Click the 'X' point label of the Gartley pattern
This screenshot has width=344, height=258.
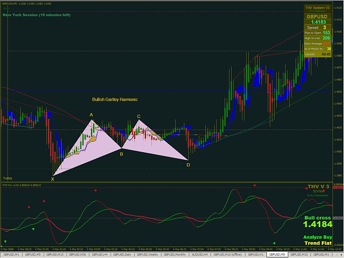(52, 179)
